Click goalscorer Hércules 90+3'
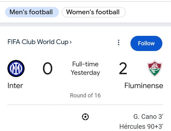 (141, 127)
